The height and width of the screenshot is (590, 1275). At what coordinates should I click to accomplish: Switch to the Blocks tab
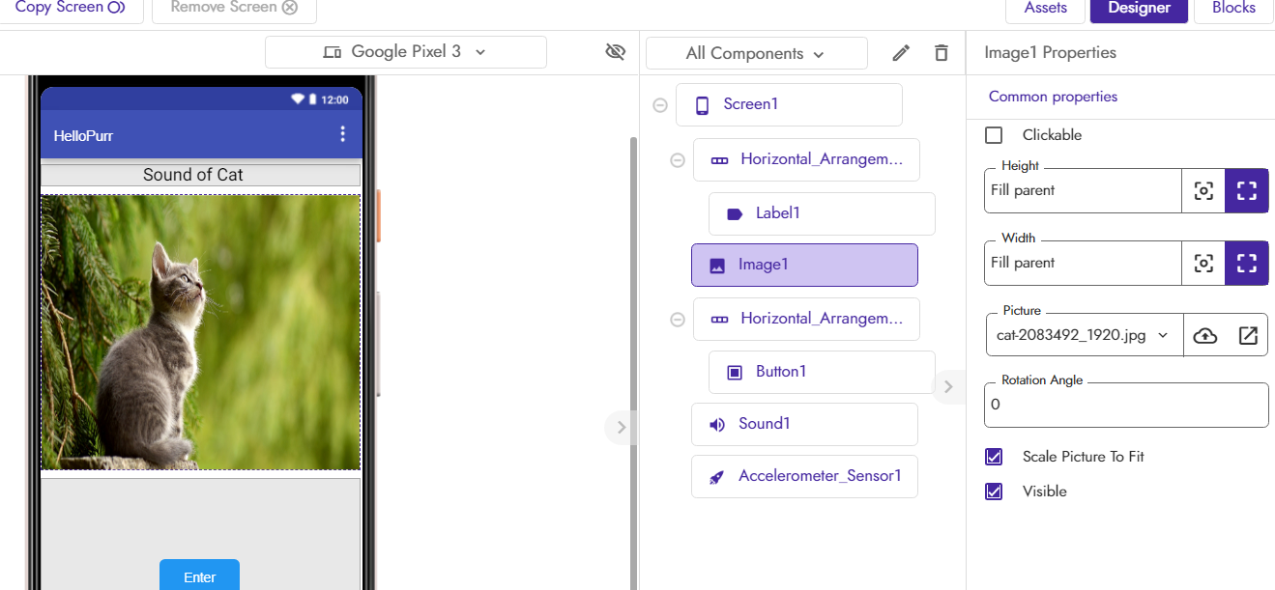(x=1233, y=9)
